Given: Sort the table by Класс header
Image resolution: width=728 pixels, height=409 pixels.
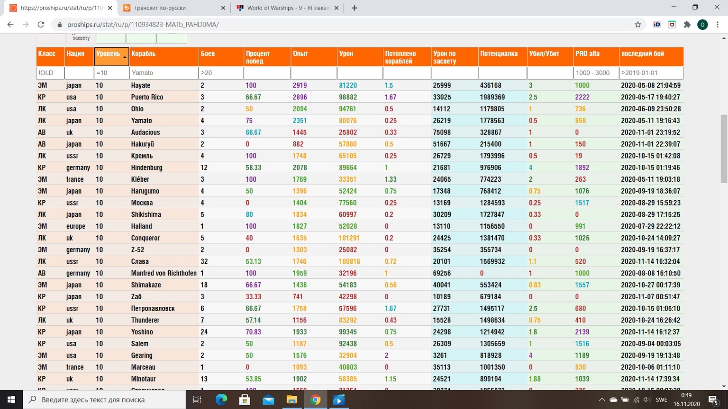Looking at the screenshot, I should [50, 57].
